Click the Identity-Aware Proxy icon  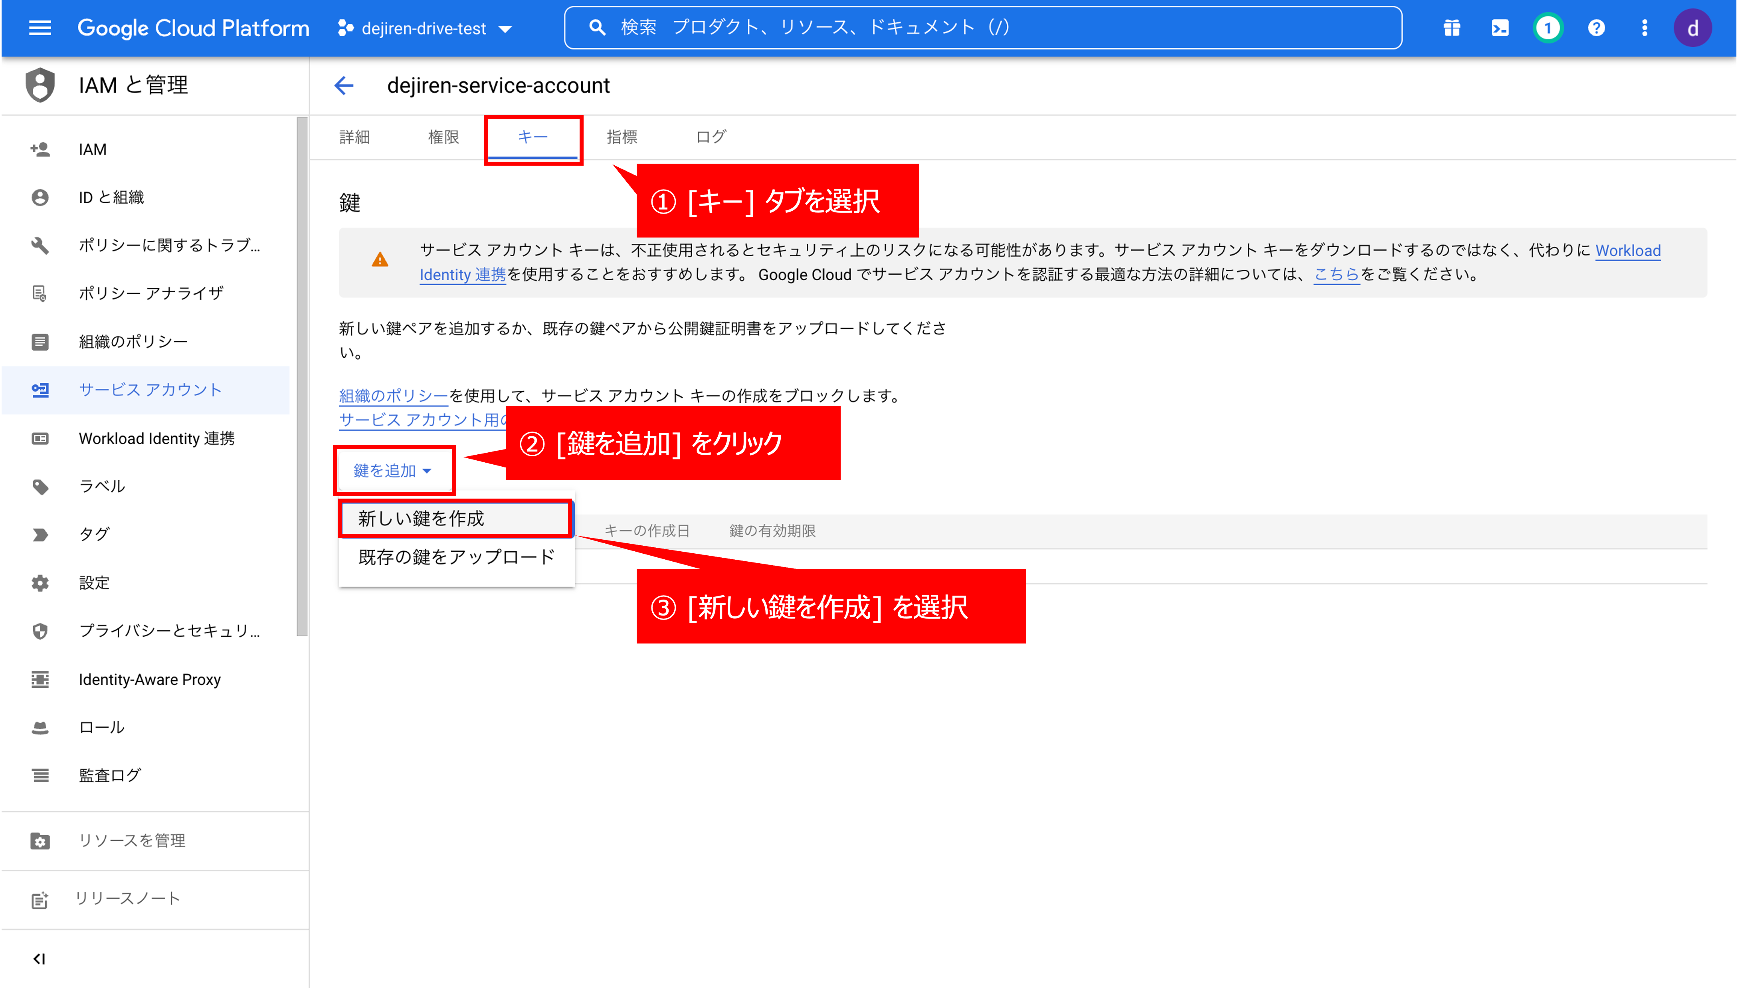(40, 679)
